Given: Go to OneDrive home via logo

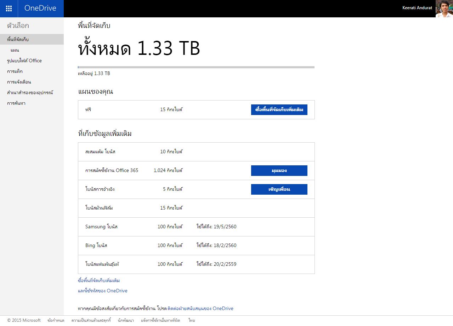Looking at the screenshot, I should (40, 8).
